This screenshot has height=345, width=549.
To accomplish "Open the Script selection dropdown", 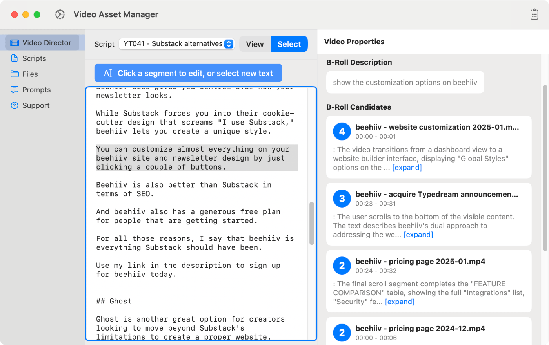I will pyautogui.click(x=176, y=44).
